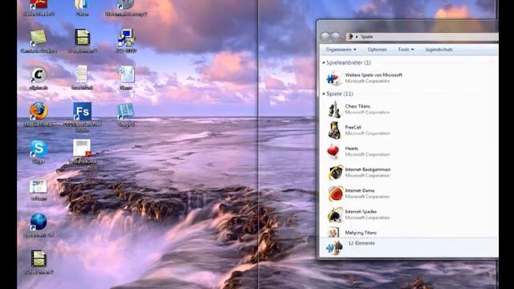
Task: Collapse the Spieleanbieter (1) group
Action: tap(324, 63)
